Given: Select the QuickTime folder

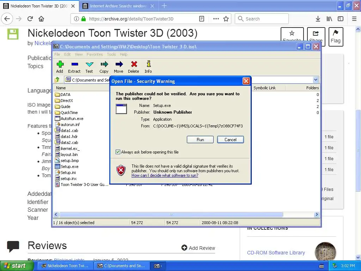Looking at the screenshot, I should pyautogui.click(x=66, y=113).
